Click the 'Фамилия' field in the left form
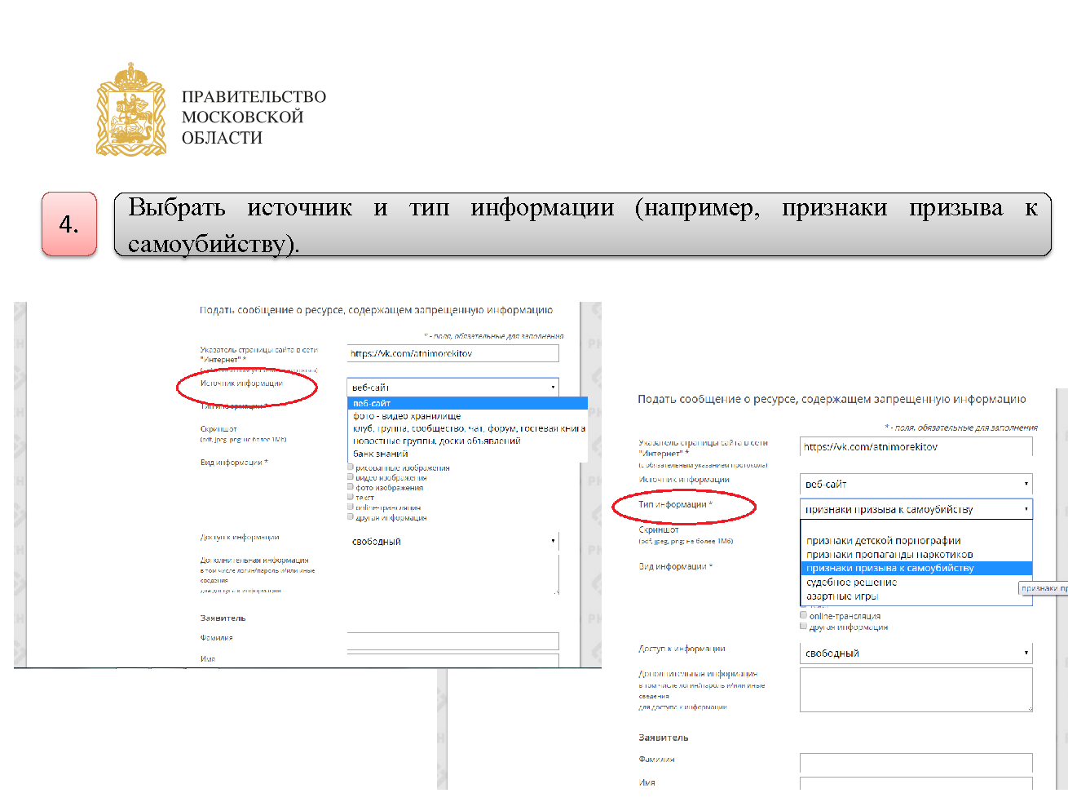The width and height of the screenshot is (1068, 802). pyautogui.click(x=452, y=640)
